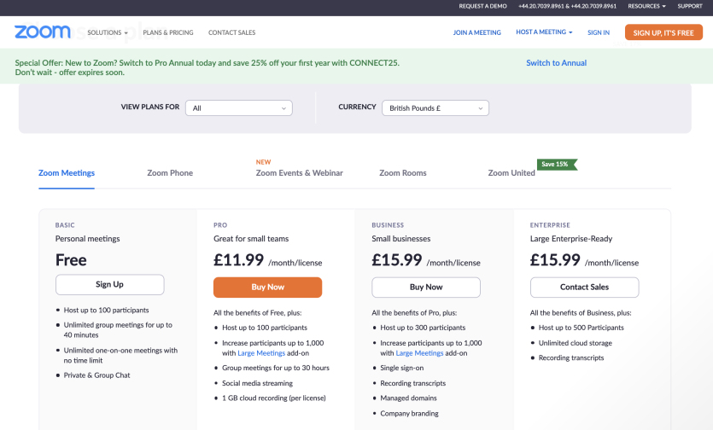
Task: Open Large Meetings link in Pro plan
Action: 261,353
